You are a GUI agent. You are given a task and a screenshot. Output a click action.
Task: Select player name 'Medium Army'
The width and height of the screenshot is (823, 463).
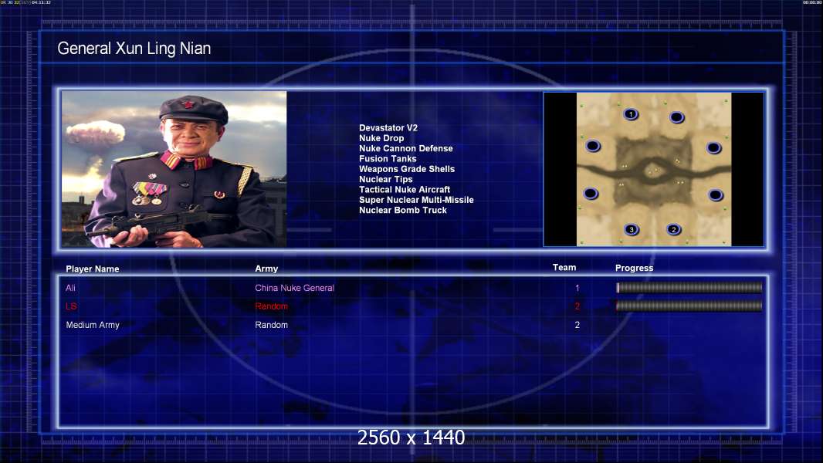tap(93, 325)
